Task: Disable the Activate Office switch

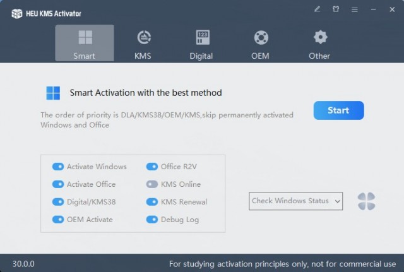Action: click(58, 184)
